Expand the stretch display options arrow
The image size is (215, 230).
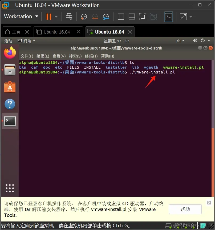191,17
